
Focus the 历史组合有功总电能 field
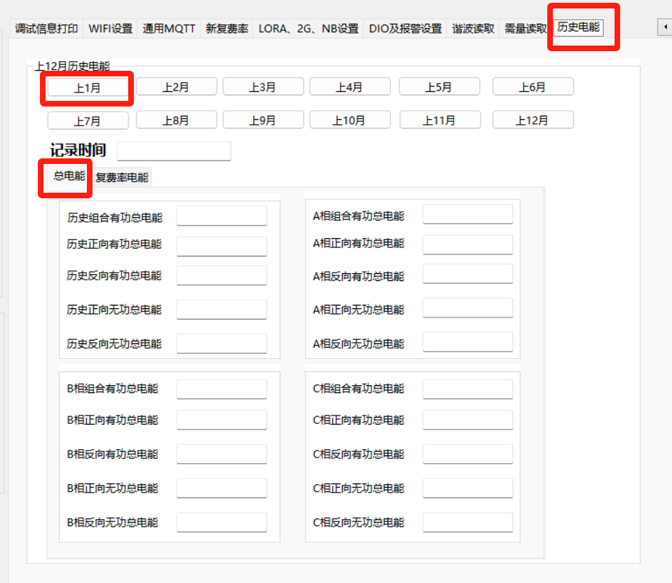(x=221, y=217)
